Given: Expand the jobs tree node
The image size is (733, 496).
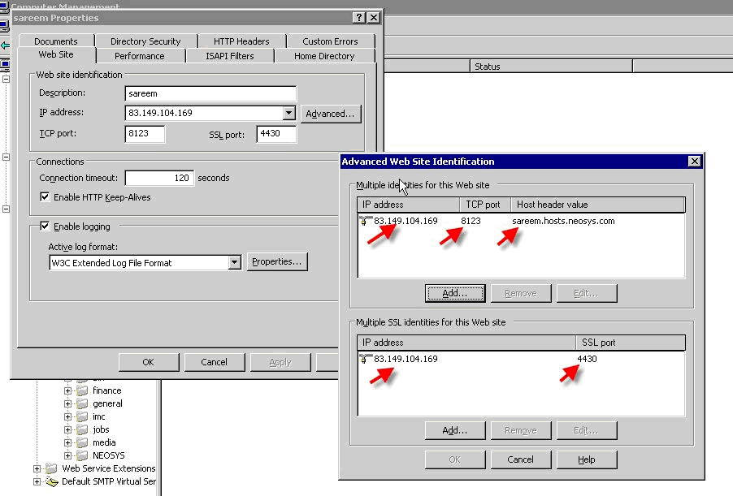Looking at the screenshot, I should tap(68, 429).
